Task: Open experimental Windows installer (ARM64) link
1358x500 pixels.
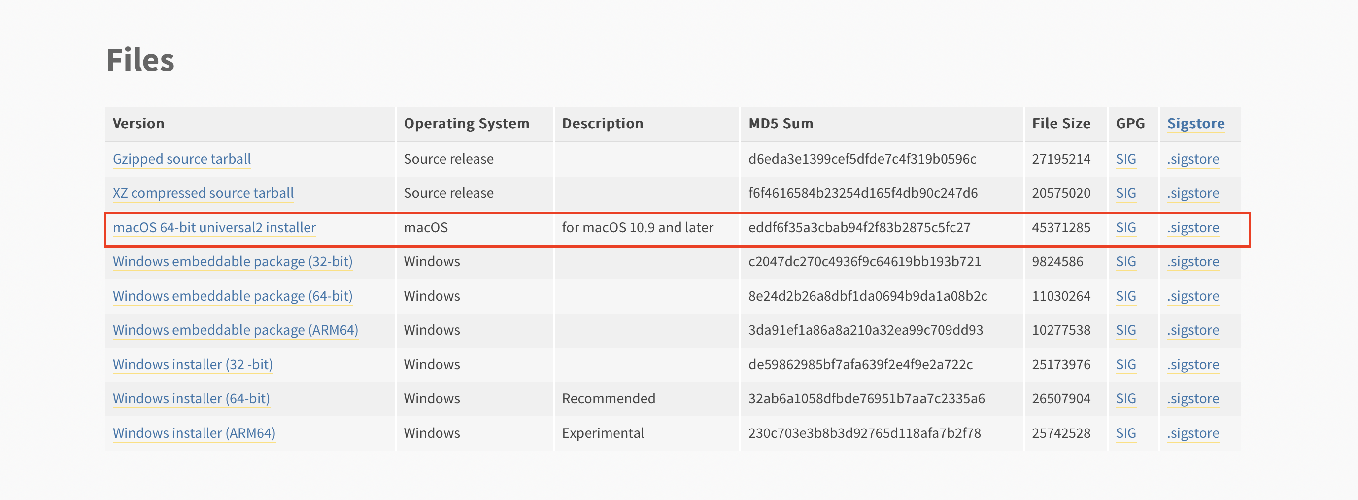Action: point(194,433)
